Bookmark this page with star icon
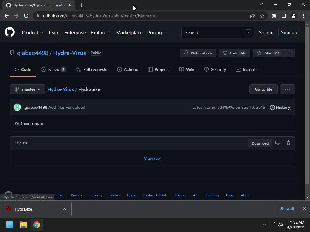This screenshot has width=310, height=232. (x=262, y=16)
